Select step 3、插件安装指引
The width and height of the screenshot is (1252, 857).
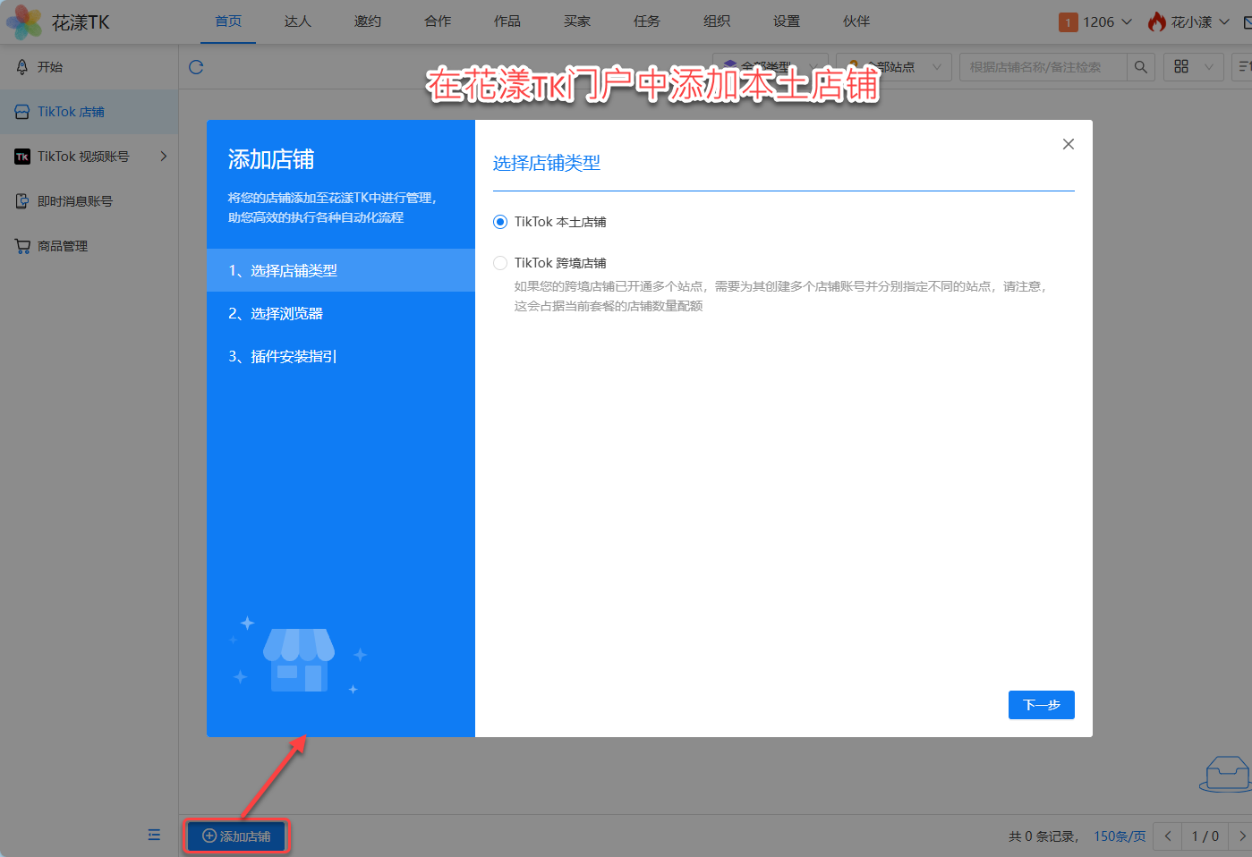pos(341,356)
